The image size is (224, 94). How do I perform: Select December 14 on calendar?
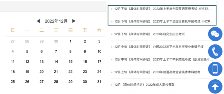56,62
